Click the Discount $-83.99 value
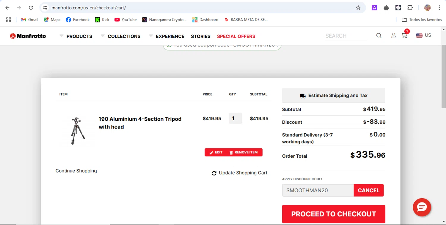The height and width of the screenshot is (225, 446). 374,122
